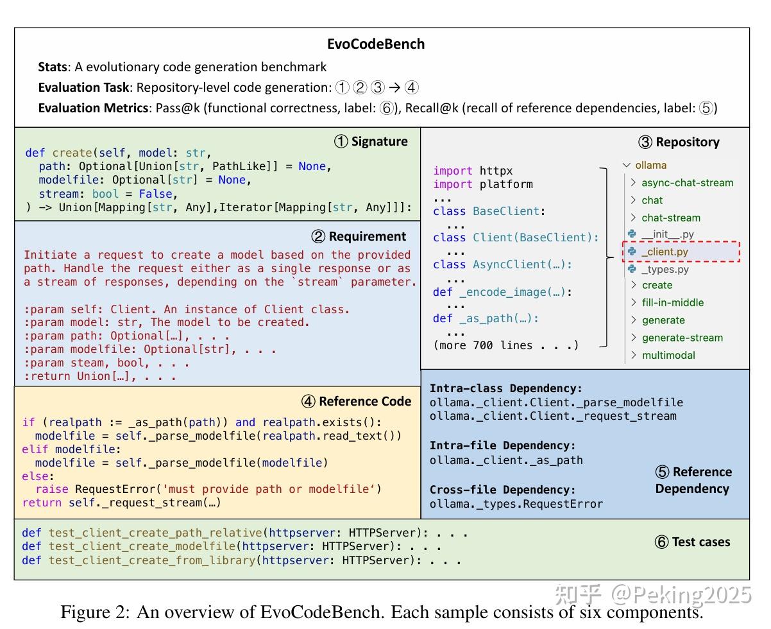Click the 'Evaluation Task' bold label
This screenshot has width=771, height=629.
point(84,87)
